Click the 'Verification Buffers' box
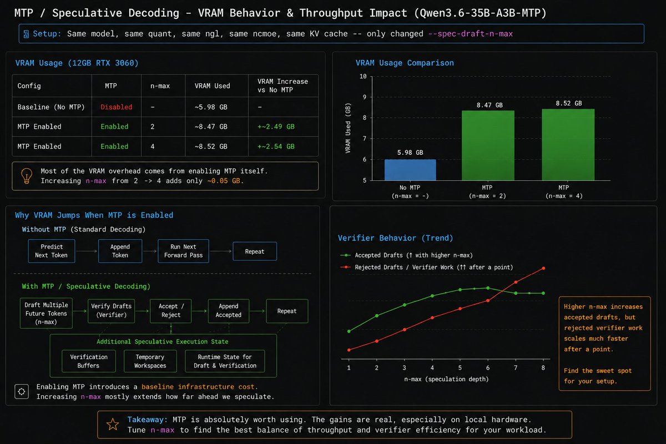Image resolution: width=666 pixels, height=444 pixels. [89, 361]
